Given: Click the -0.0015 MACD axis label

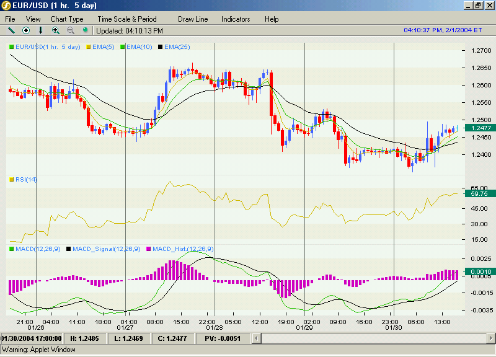Looking at the screenshot, I should point(481,293).
